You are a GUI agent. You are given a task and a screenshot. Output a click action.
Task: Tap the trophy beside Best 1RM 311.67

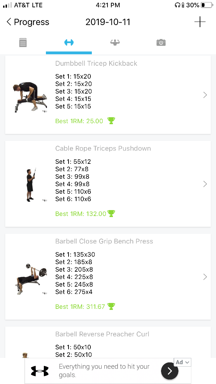111,306
